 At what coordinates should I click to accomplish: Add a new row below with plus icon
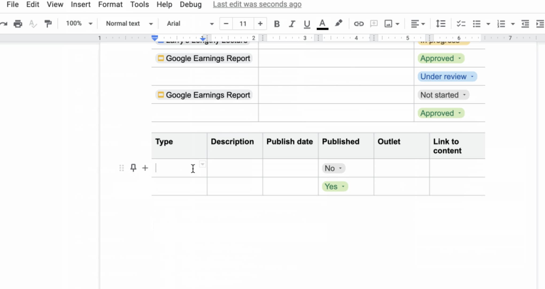coord(145,168)
